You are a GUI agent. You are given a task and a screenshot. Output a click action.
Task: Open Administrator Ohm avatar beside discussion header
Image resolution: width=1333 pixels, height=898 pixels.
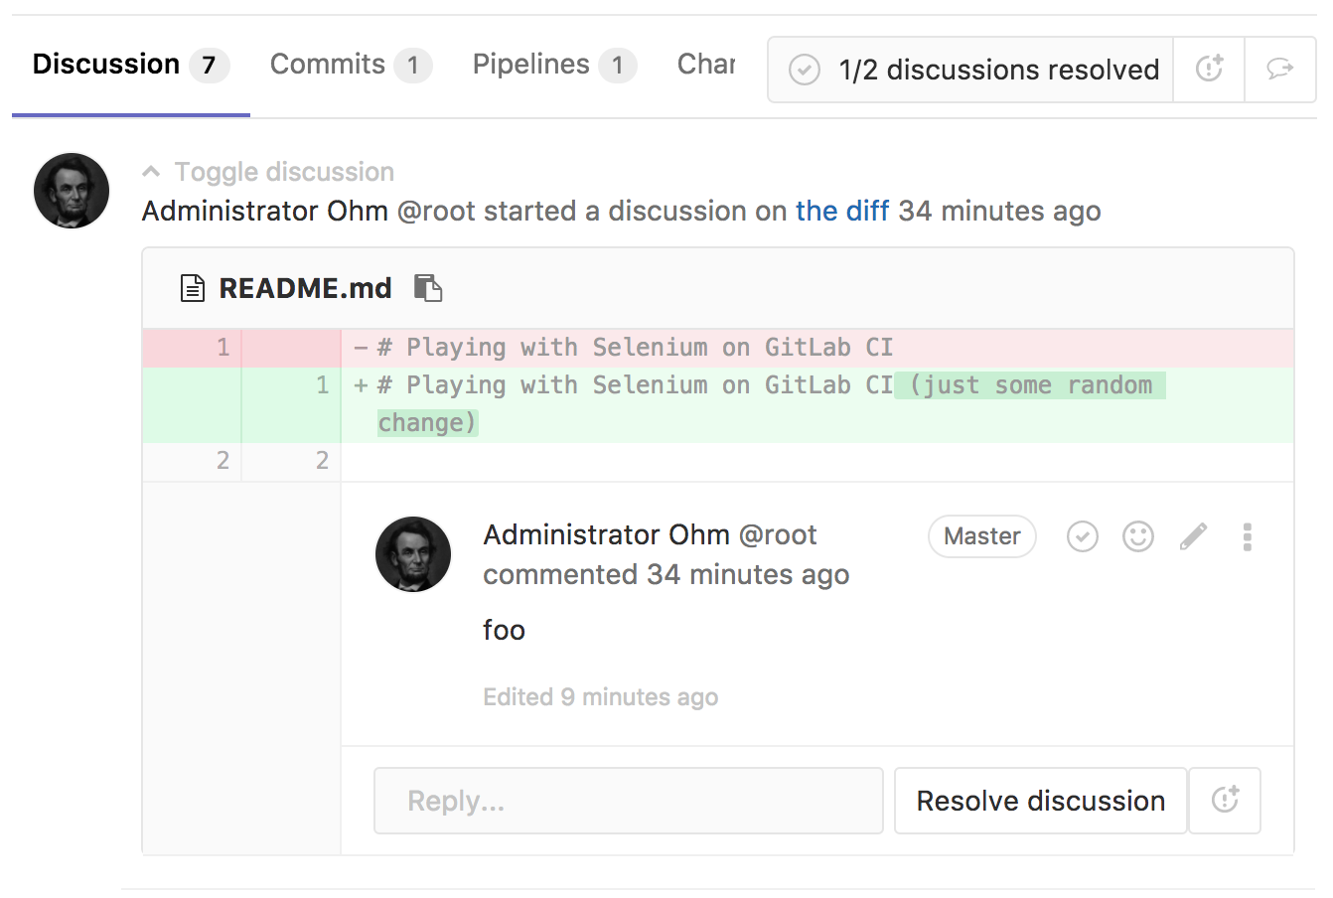(72, 191)
